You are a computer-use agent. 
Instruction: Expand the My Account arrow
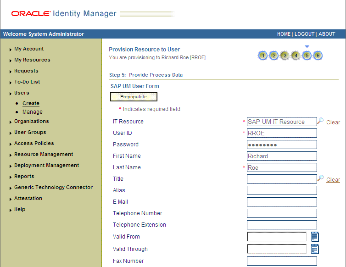(x=11, y=50)
